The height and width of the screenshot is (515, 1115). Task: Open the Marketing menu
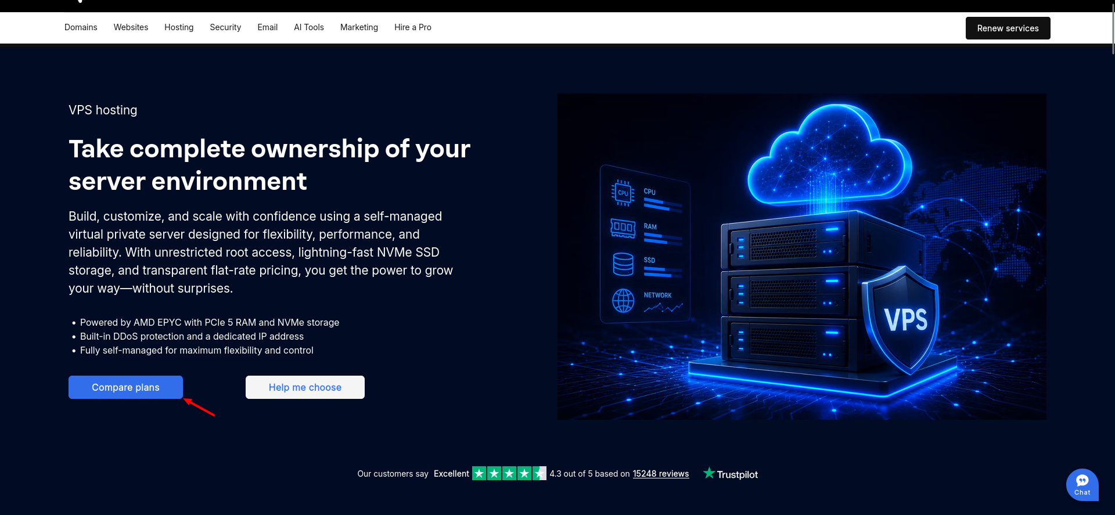coord(359,27)
